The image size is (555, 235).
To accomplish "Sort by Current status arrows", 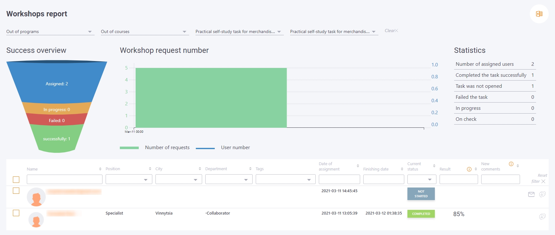I will click(x=434, y=166).
